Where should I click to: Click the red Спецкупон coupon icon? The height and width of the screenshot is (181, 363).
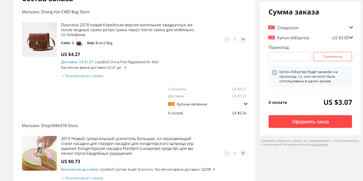[271, 28]
